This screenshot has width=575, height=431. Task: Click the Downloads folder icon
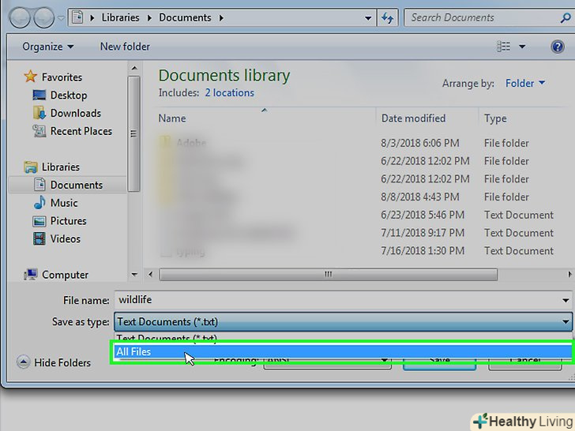coord(39,113)
